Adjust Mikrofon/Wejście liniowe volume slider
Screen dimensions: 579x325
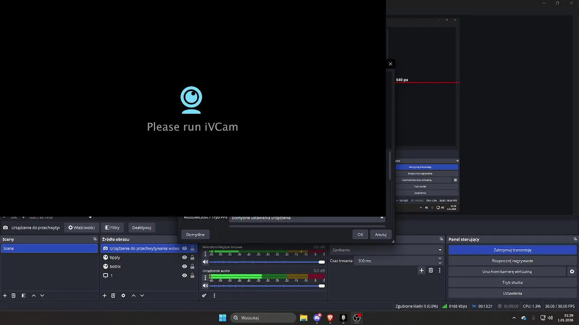[267, 262]
